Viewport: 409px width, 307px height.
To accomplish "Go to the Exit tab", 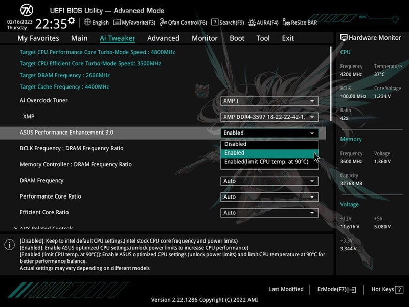I will click(288, 38).
